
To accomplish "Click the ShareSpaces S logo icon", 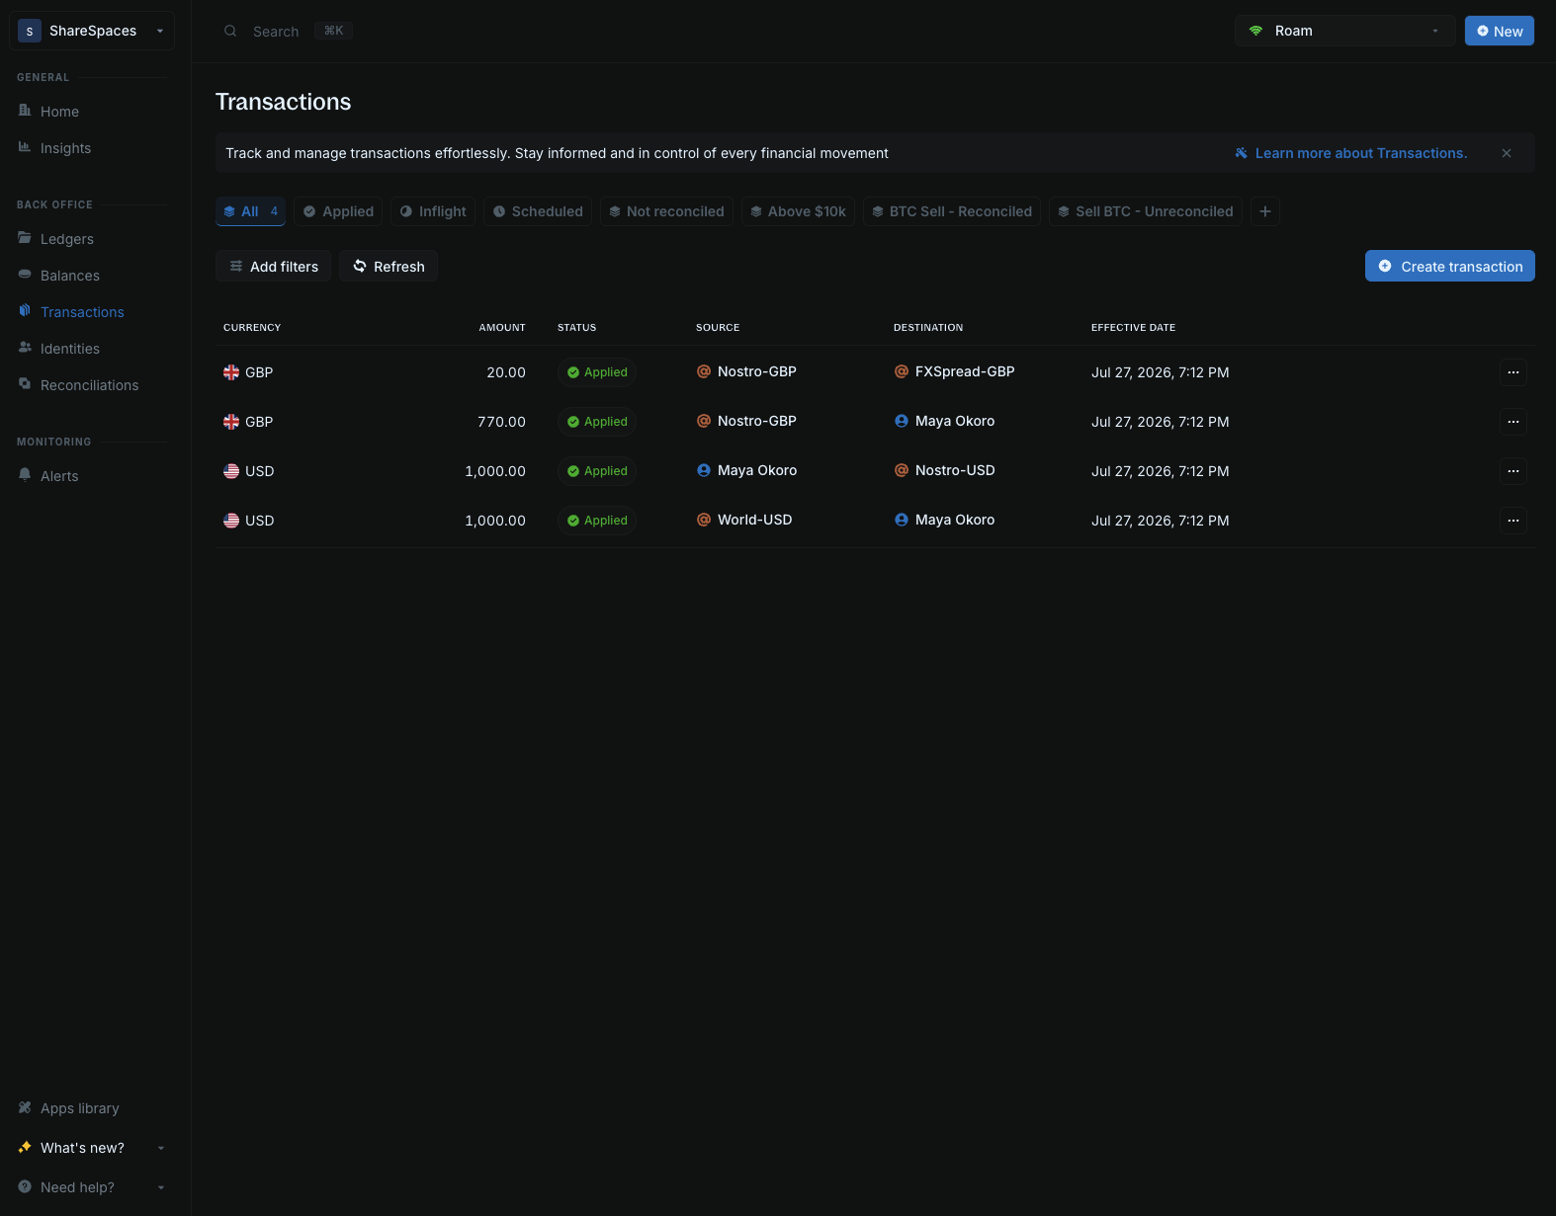I will click(30, 31).
